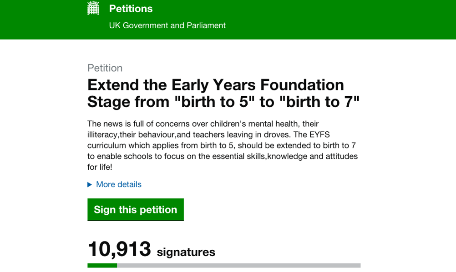
Task: Click the grey Petition label above the title
Action: coord(105,68)
